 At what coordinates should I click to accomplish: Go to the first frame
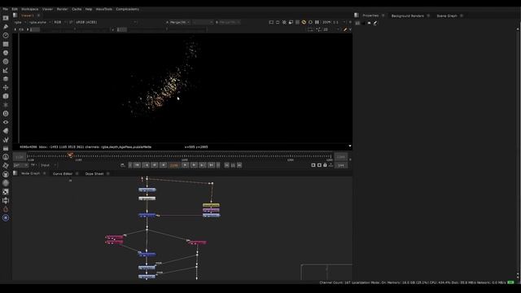coord(138,165)
